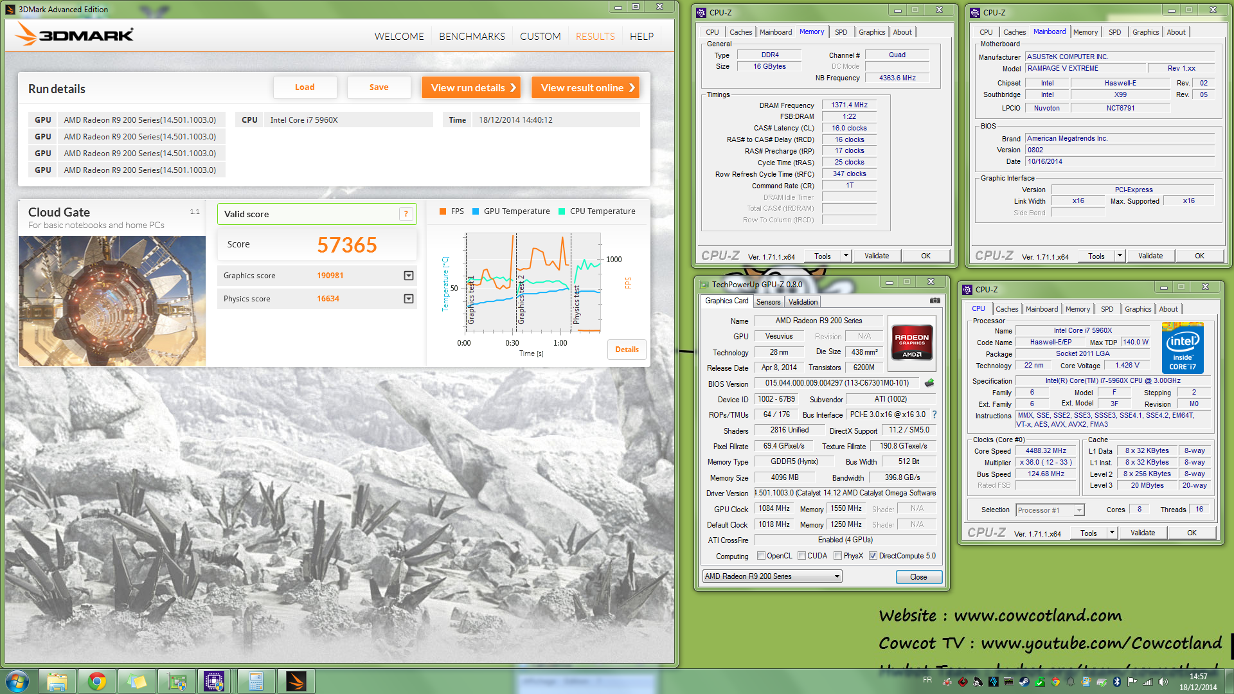
Task: Open Tools dropdown arrow in CPU-Z Memory window
Action: click(x=846, y=256)
